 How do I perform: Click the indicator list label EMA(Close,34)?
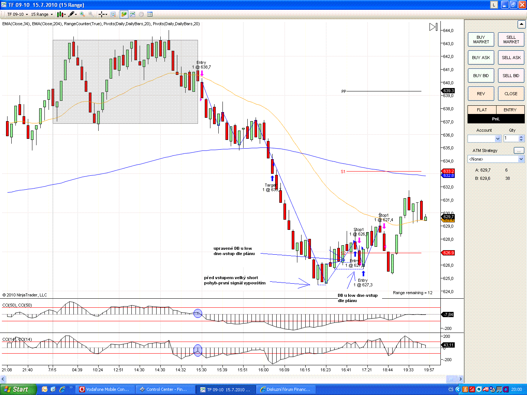tap(16, 24)
